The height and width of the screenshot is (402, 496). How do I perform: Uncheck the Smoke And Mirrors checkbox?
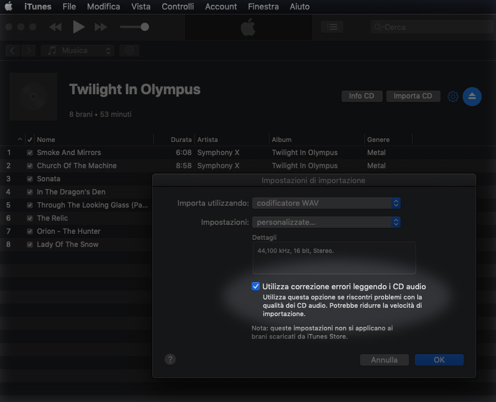(x=30, y=153)
